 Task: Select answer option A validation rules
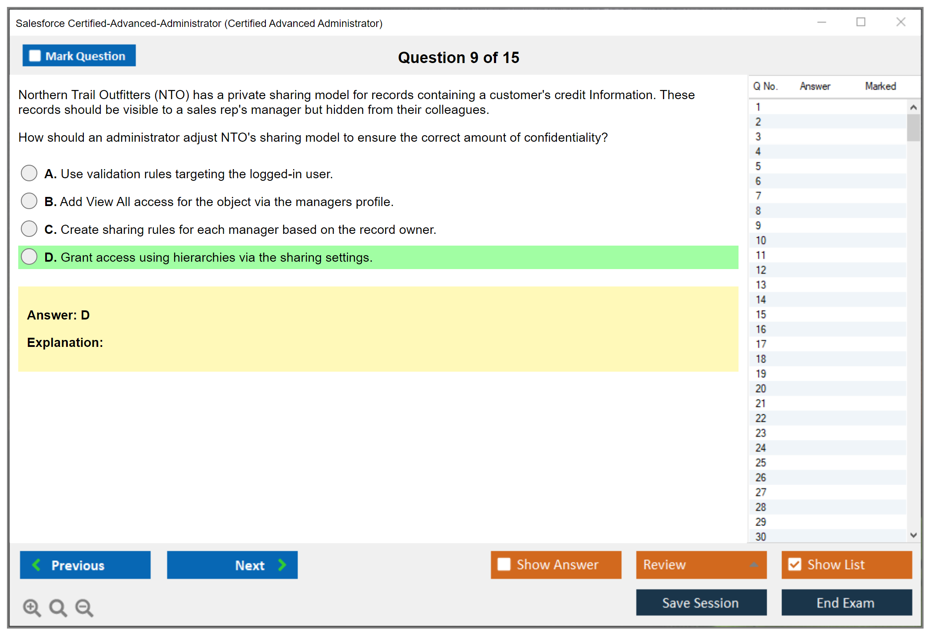(29, 173)
